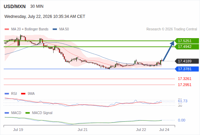Select the red 9MA legend marker

pos(23,94)
